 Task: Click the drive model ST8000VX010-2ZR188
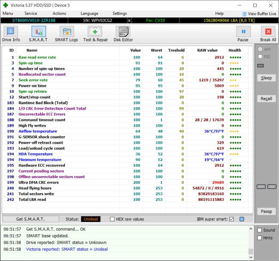pyautogui.click(x=34, y=21)
